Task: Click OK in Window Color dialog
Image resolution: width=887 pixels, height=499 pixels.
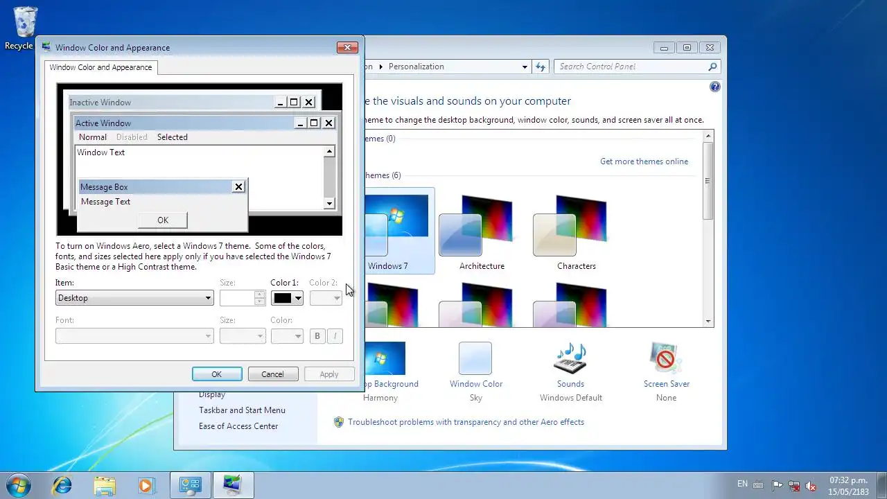Action: [217, 374]
